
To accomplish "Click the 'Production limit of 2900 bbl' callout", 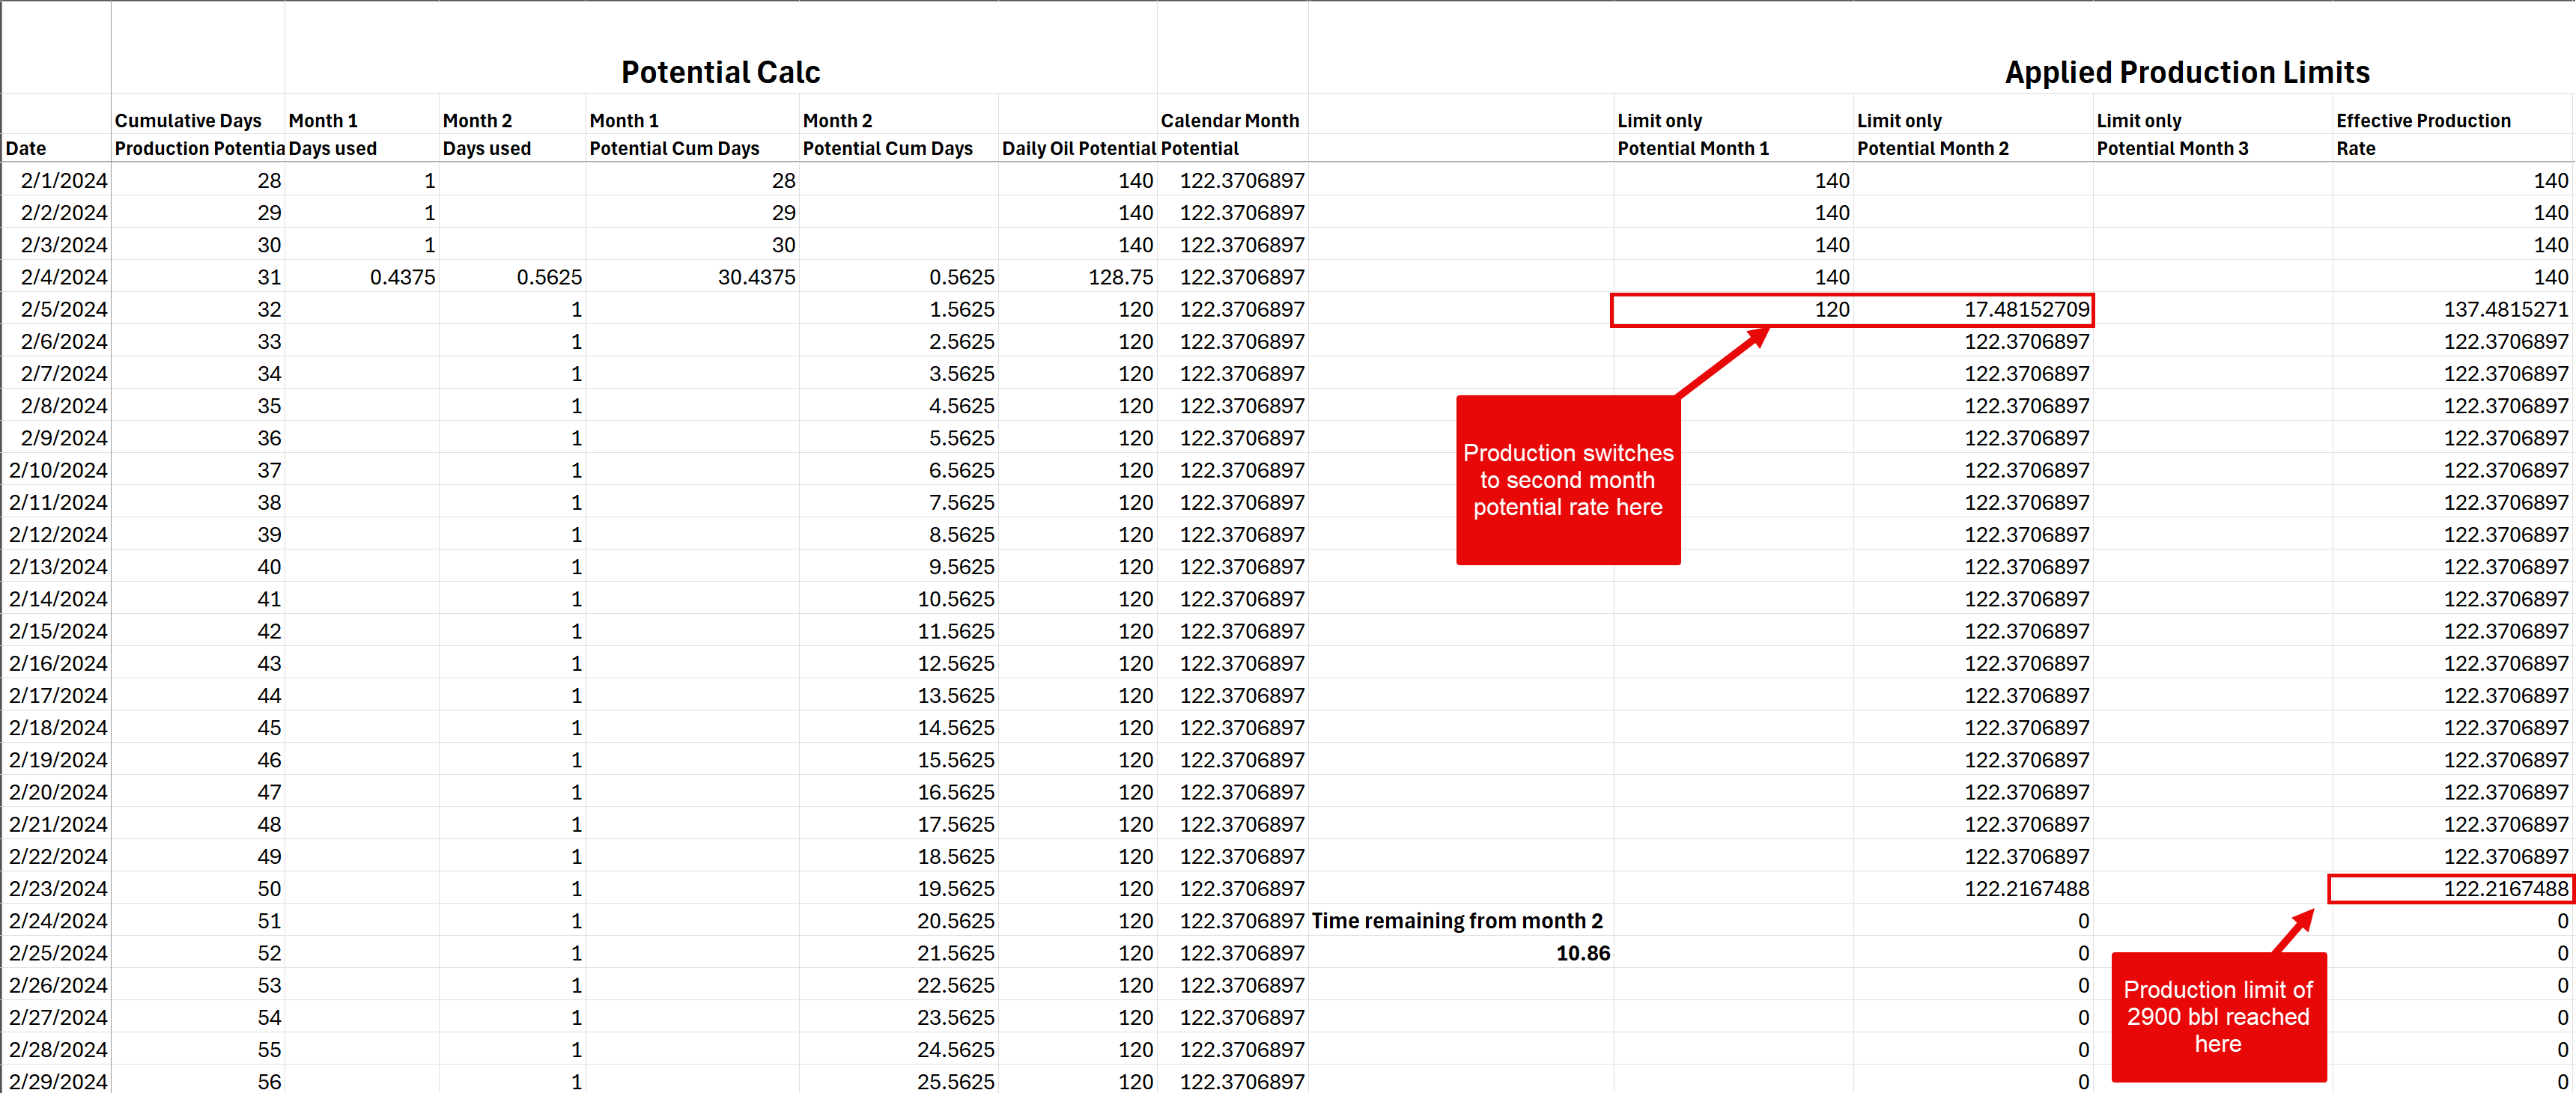I will 2217,1016.
